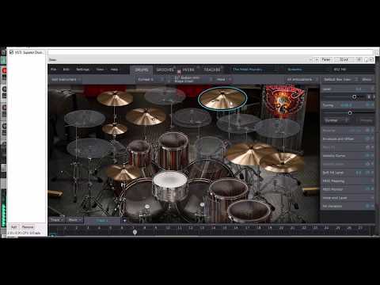This screenshot has width=380, height=285.
Task: Open the File menu
Action: click(54, 70)
